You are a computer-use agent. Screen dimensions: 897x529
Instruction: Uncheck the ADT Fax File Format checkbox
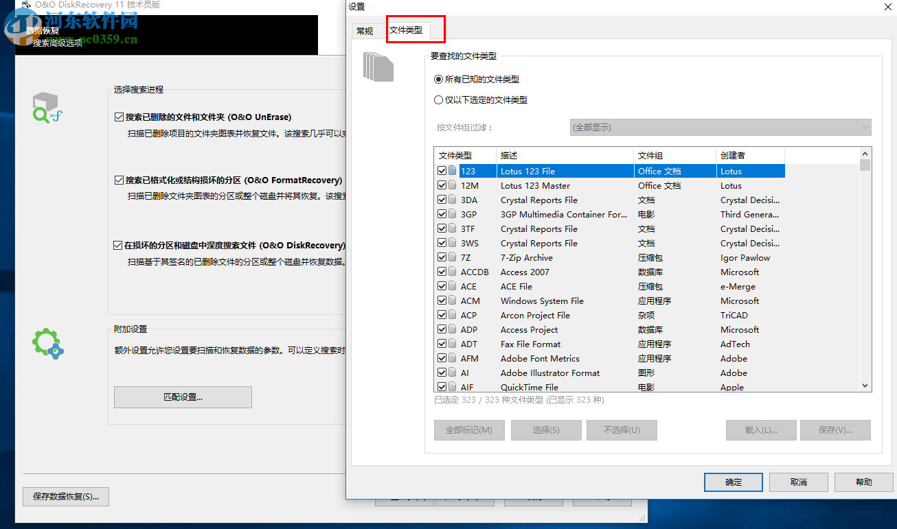[442, 344]
